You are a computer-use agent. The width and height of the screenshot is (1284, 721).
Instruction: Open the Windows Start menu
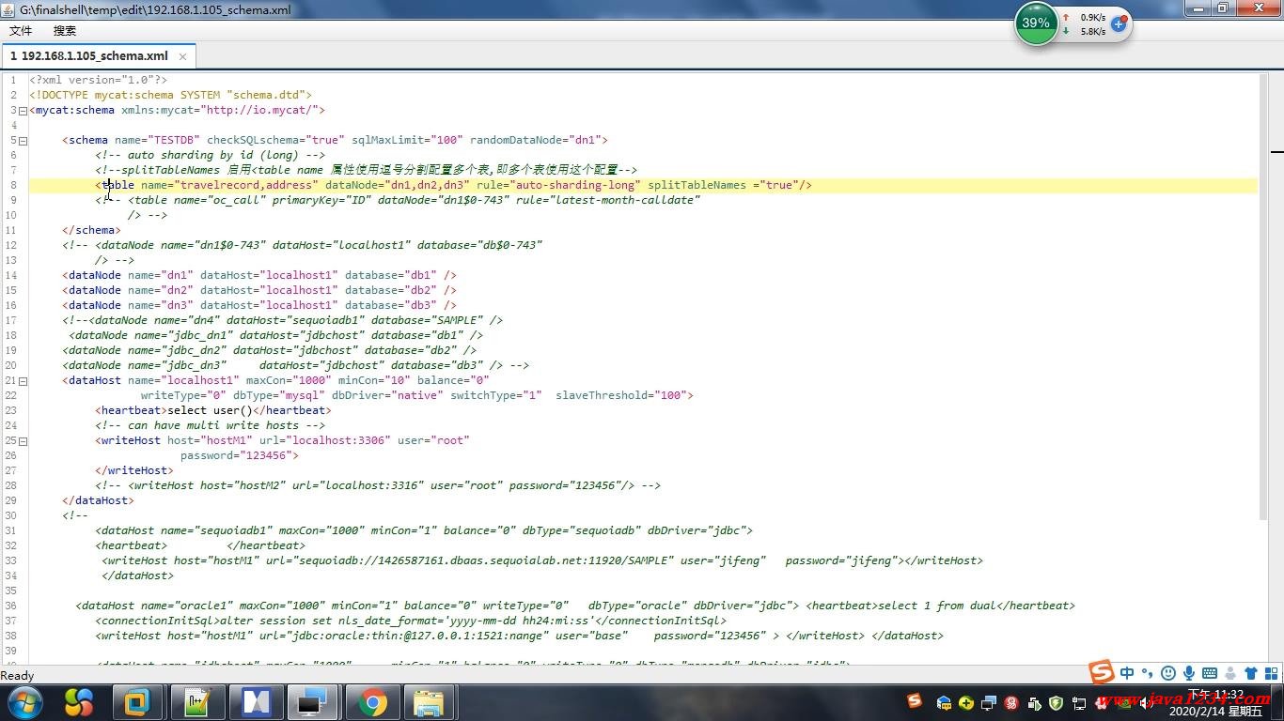(25, 702)
